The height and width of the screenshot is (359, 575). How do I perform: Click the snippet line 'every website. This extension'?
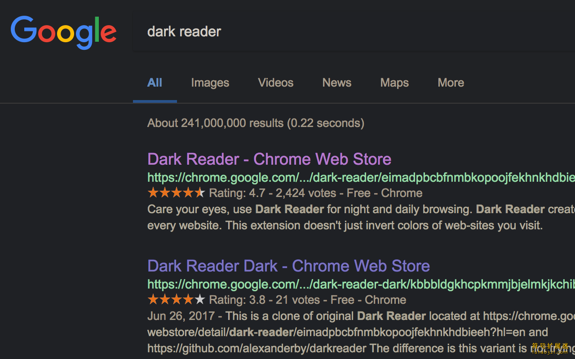[x=345, y=225]
